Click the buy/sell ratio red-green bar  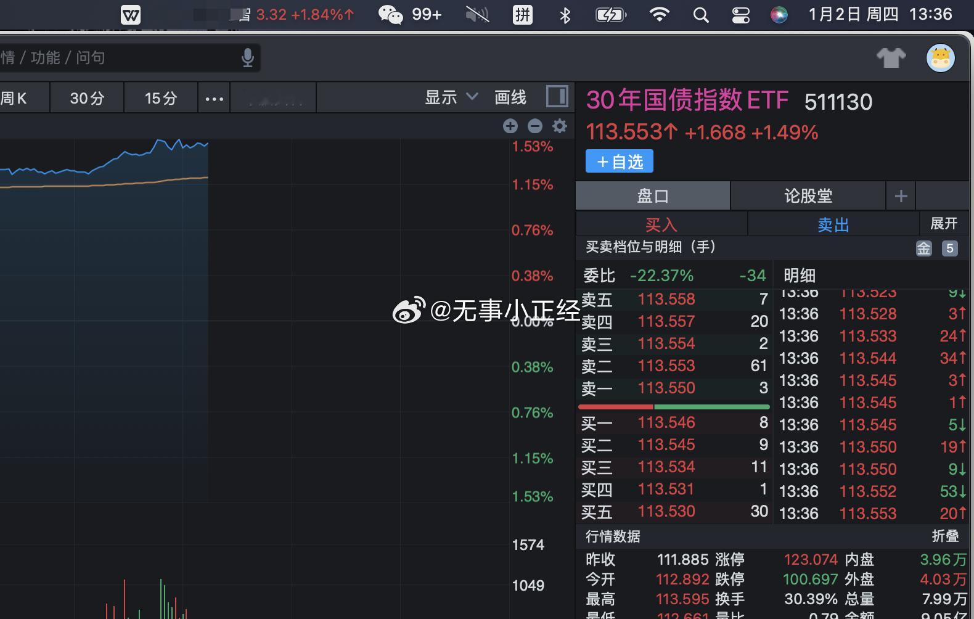point(674,407)
